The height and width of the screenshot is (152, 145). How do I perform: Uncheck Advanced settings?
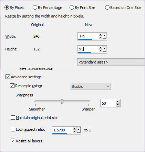coord(8,77)
